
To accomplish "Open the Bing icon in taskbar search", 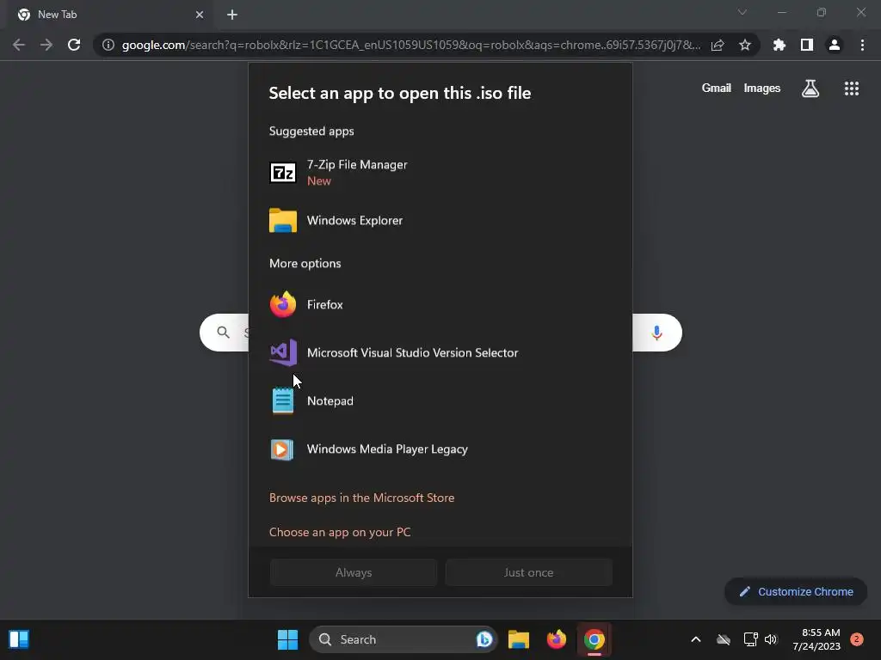I will coord(484,639).
